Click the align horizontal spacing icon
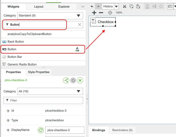176x137 pixels. click(154, 6)
